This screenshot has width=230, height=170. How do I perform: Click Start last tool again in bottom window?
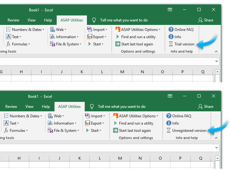[x=132, y=130]
